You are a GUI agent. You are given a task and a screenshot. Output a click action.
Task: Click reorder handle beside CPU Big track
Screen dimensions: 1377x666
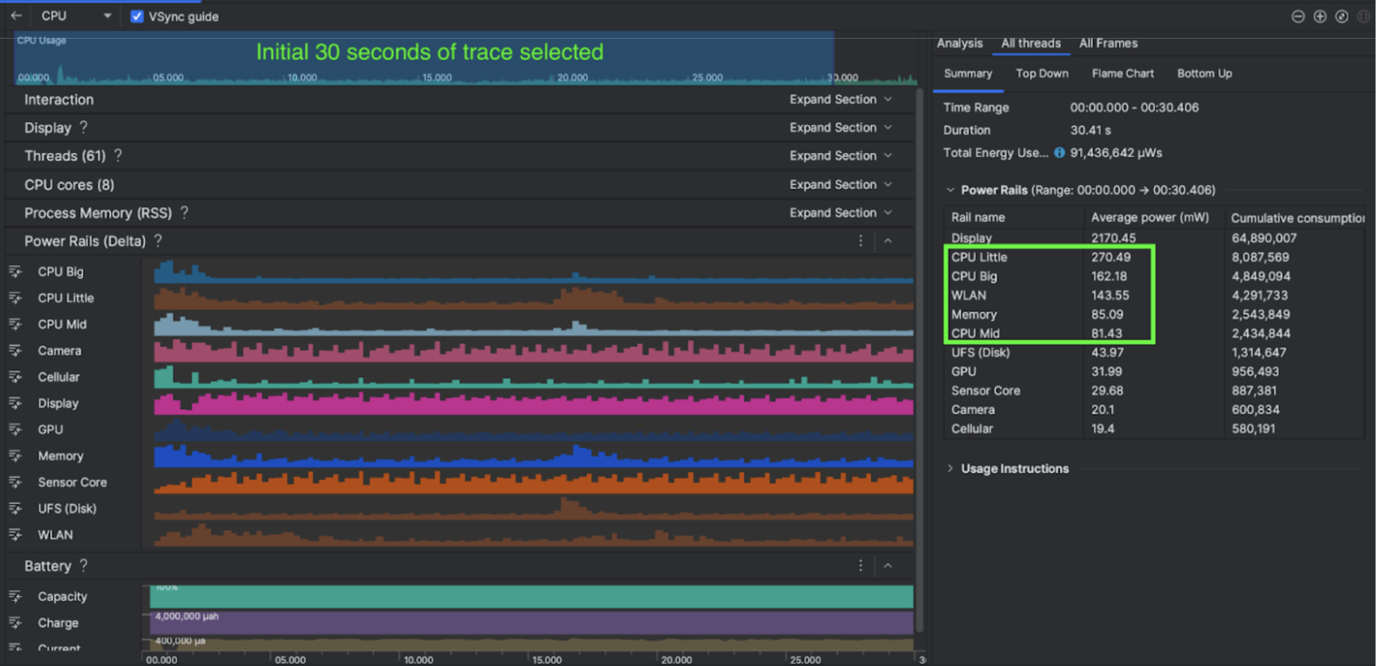click(x=15, y=271)
